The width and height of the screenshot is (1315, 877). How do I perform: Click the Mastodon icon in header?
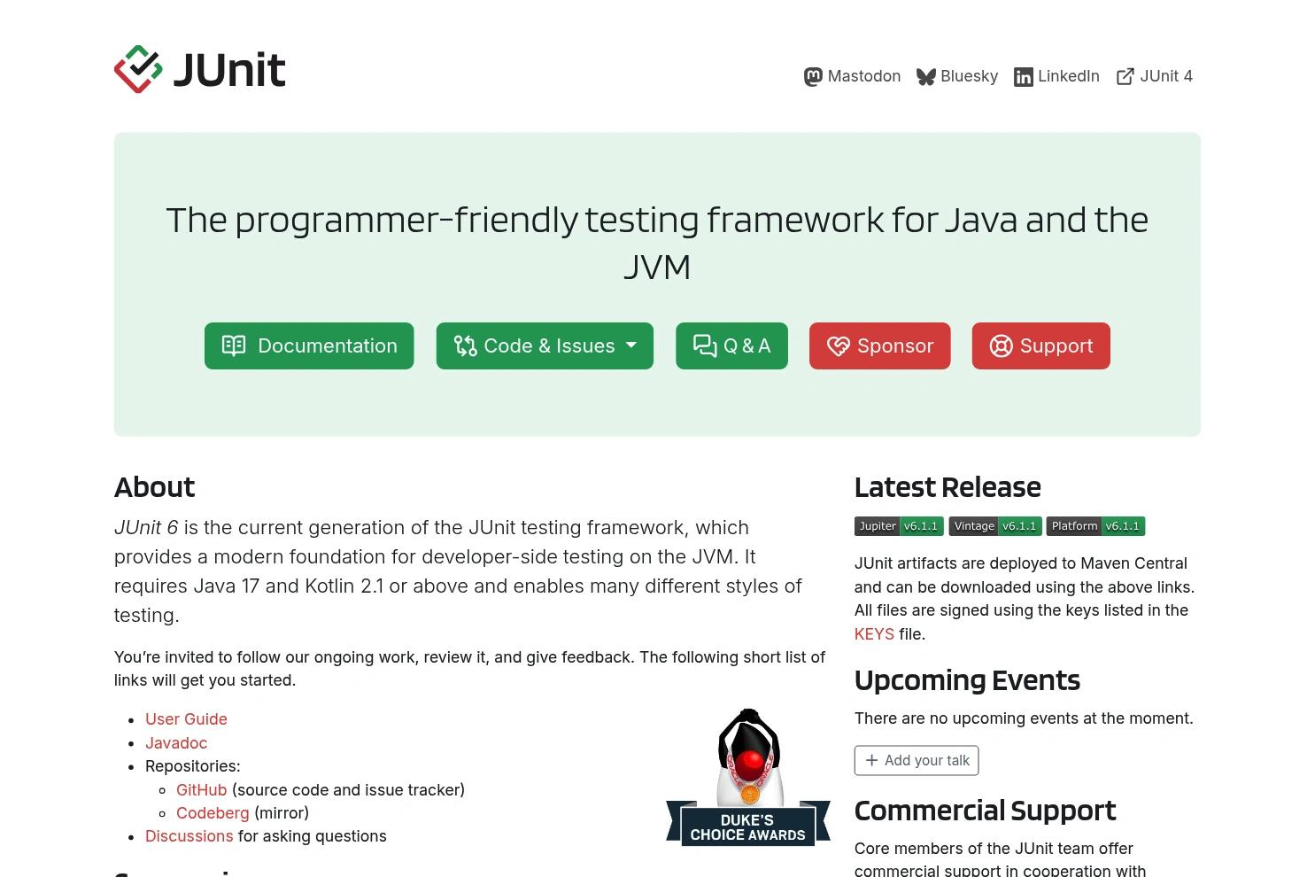[813, 77]
